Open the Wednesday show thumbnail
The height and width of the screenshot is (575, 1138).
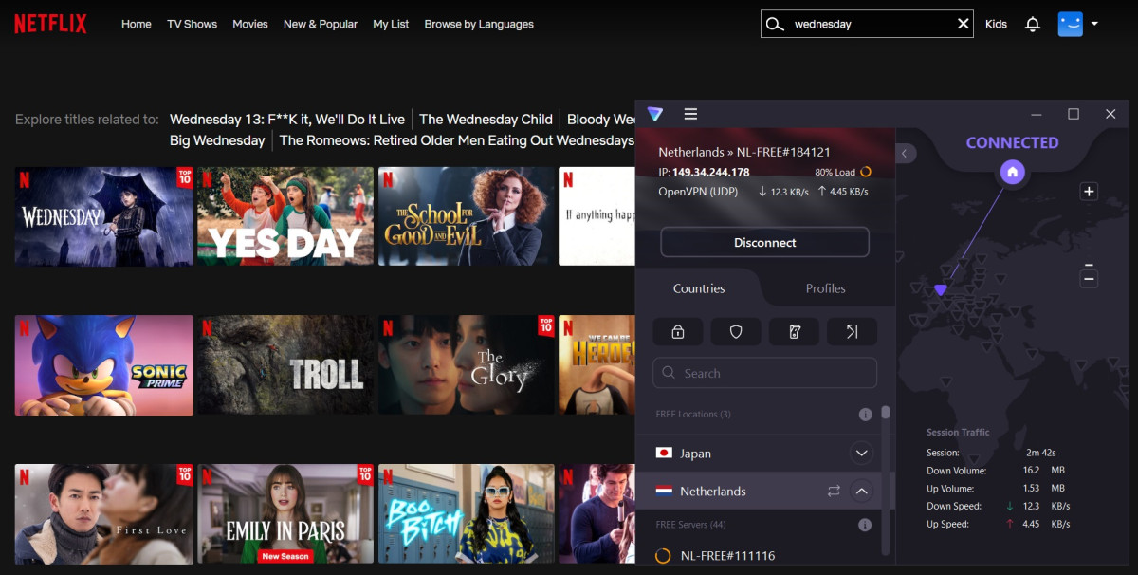[x=104, y=216]
